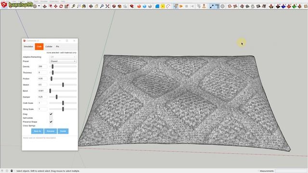Click the blue polygon shape icon
This screenshot has height=173, width=308.
pos(157,6)
